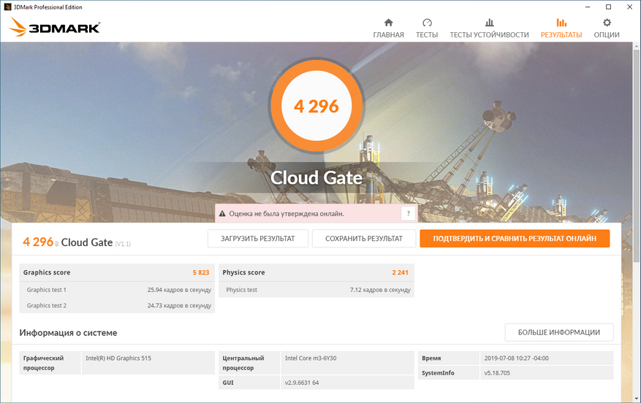
Task: Click Подтвердить и сравнить результат онлайн
Action: (x=515, y=239)
